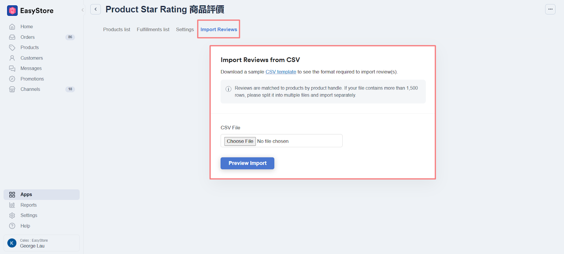Open the Customers person icon
This screenshot has height=254, width=564.
12,58
